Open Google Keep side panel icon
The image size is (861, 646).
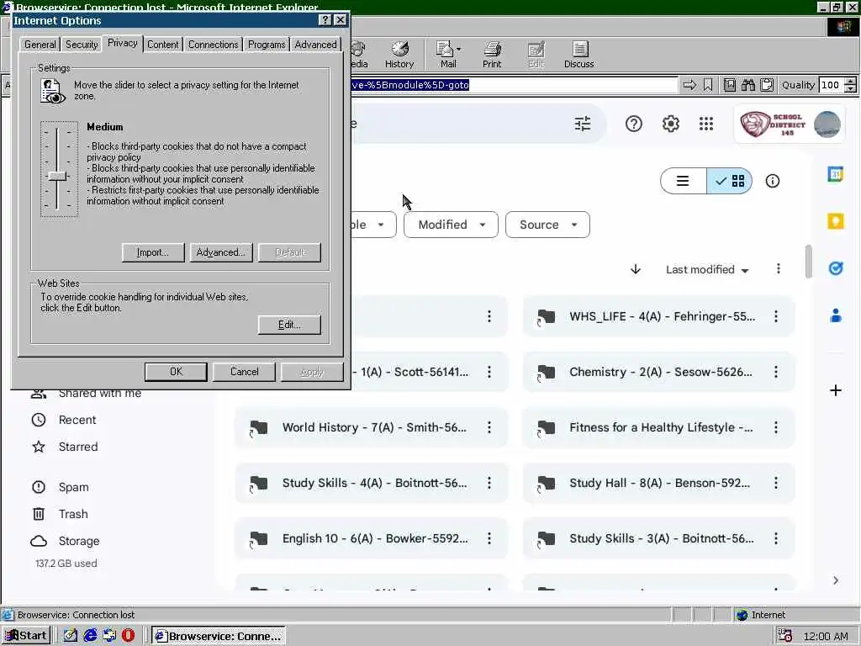coord(835,221)
